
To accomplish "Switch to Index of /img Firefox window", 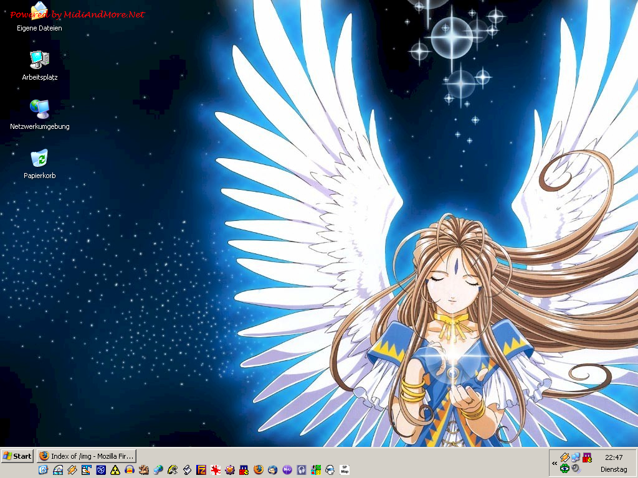I will [x=87, y=456].
